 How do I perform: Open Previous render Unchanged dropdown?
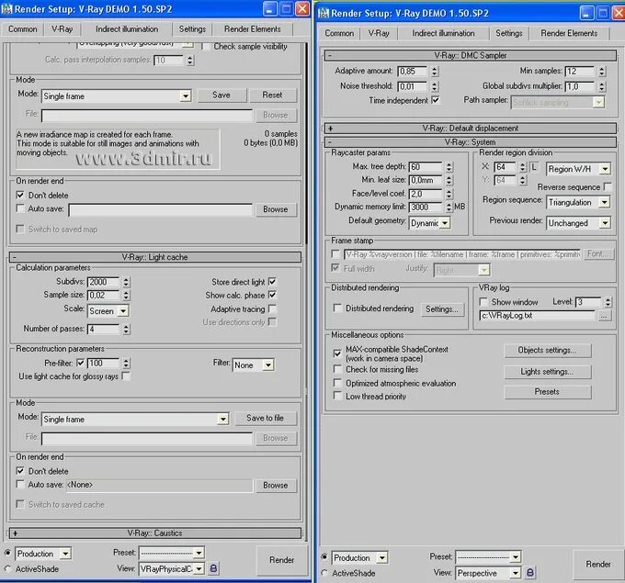pos(578,223)
